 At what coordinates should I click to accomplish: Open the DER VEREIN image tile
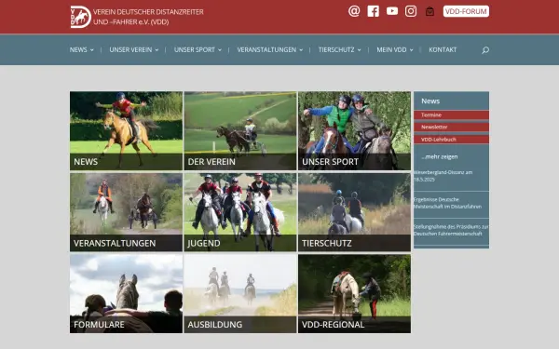pos(240,130)
